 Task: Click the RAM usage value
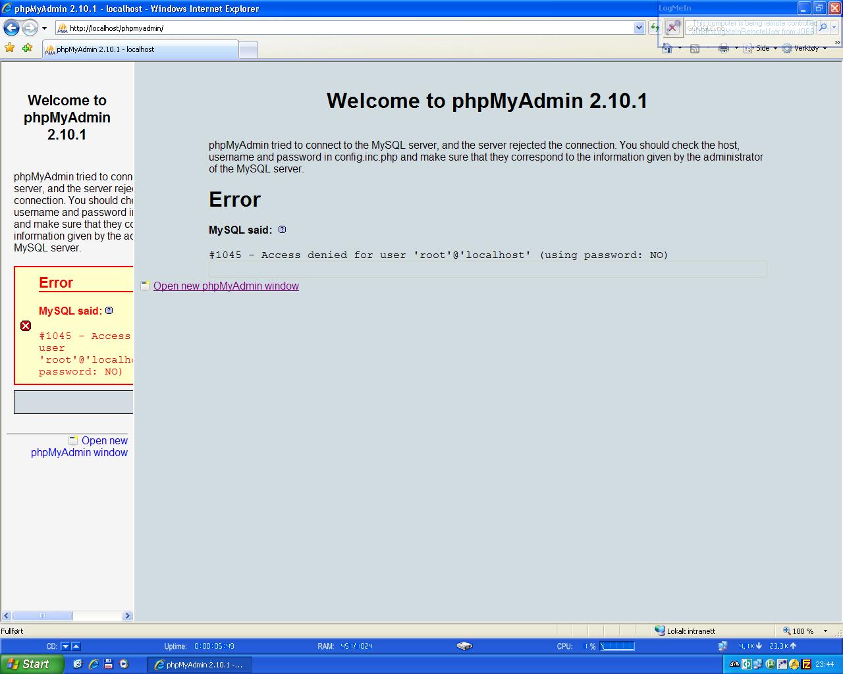point(356,646)
